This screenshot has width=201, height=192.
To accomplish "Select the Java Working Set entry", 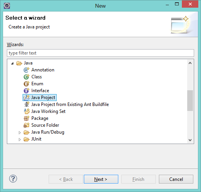I will click(48, 111).
